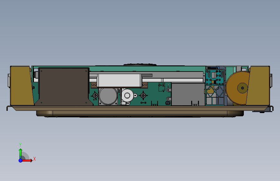This screenshot has height=181, width=280.
Task: Select the dark brown cover panel in model
Action: (x=63, y=87)
